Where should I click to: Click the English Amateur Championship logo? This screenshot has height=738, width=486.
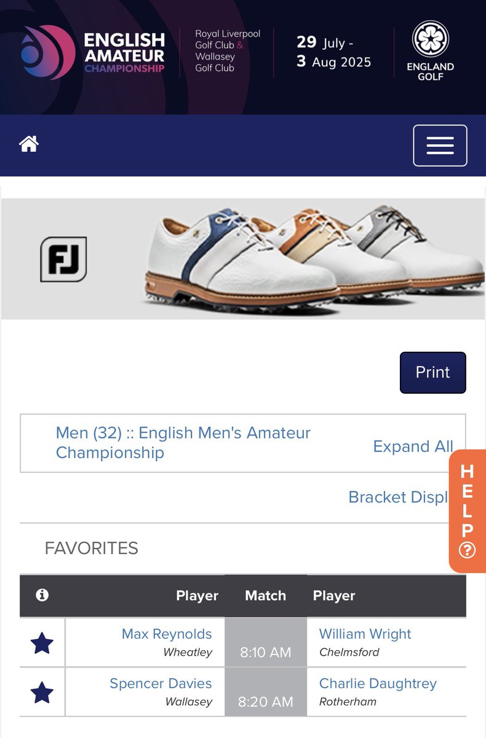click(93, 53)
